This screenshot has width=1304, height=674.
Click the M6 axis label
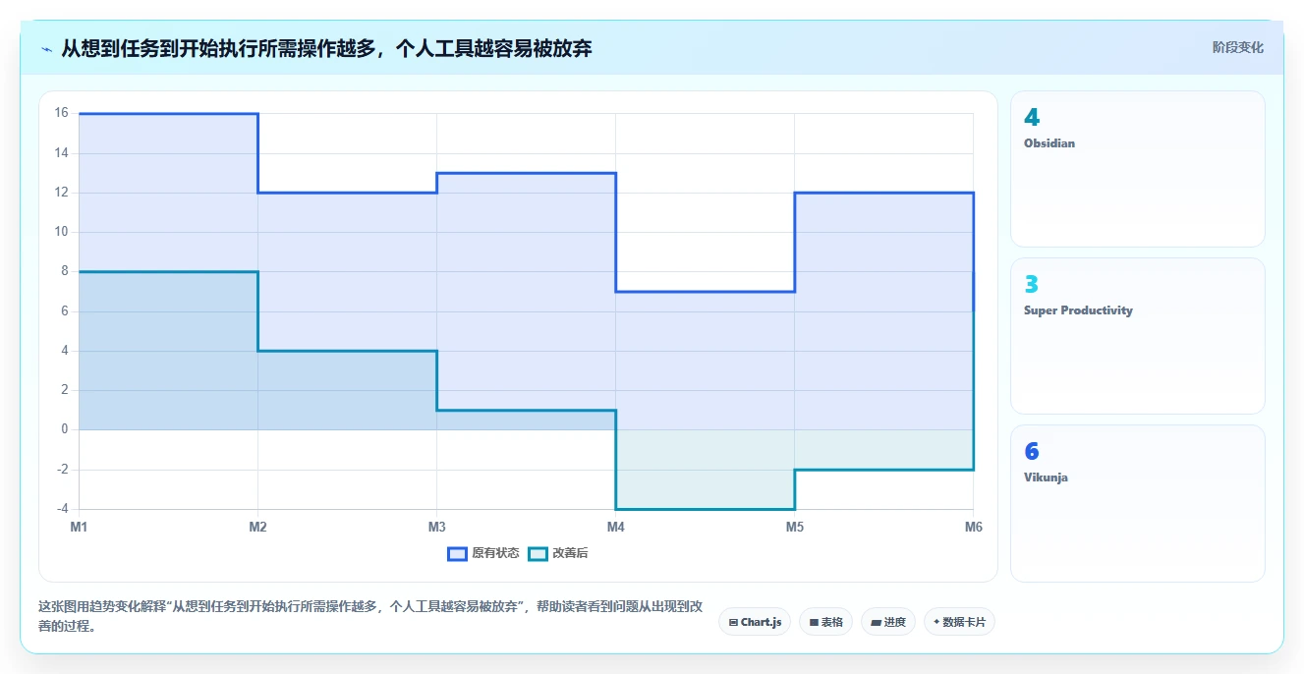[973, 528]
